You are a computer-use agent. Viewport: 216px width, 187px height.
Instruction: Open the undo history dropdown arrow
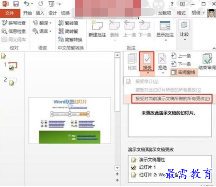click(x=32, y=4)
